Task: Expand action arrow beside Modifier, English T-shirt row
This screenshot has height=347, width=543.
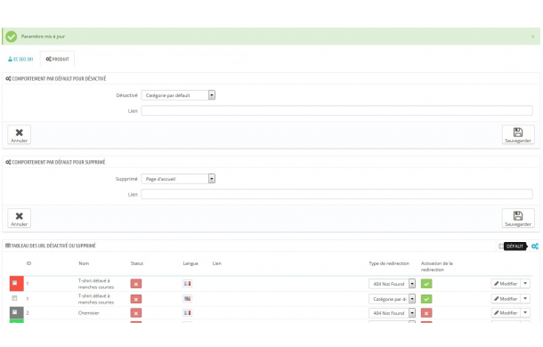Action: pos(525,299)
